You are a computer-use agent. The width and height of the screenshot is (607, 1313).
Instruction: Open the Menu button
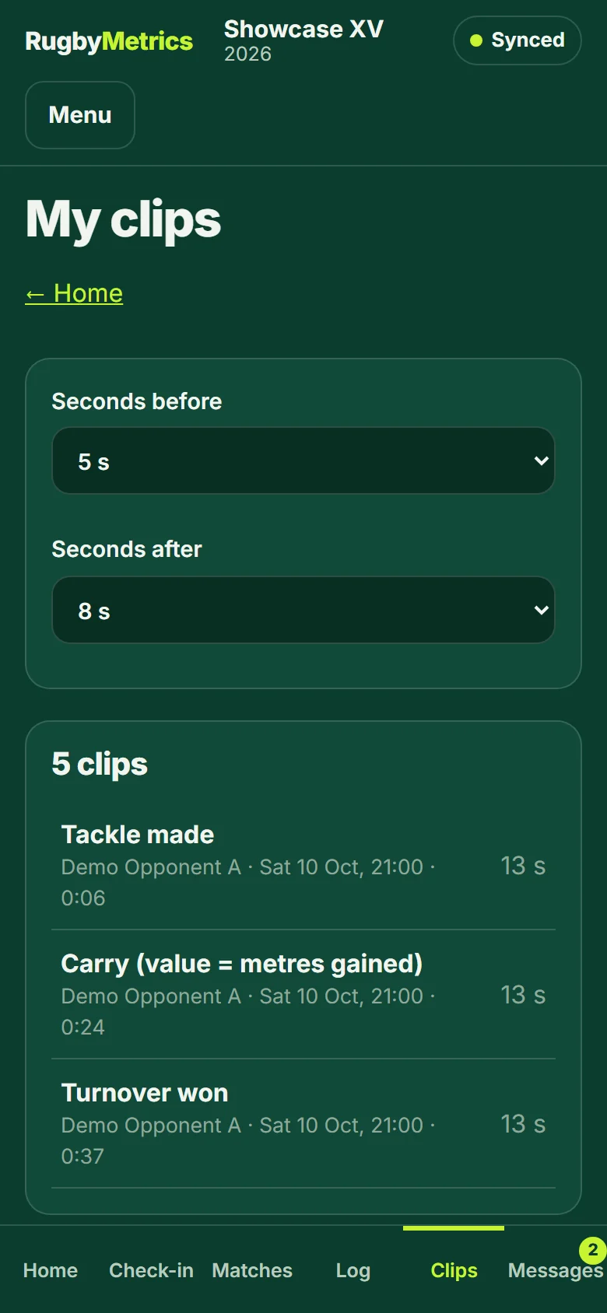click(80, 115)
